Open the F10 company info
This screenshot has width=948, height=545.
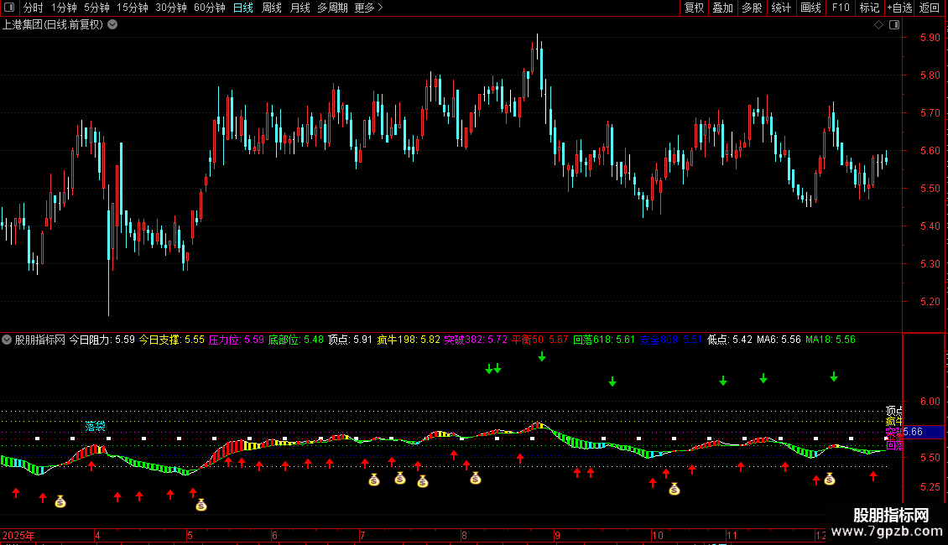click(840, 8)
